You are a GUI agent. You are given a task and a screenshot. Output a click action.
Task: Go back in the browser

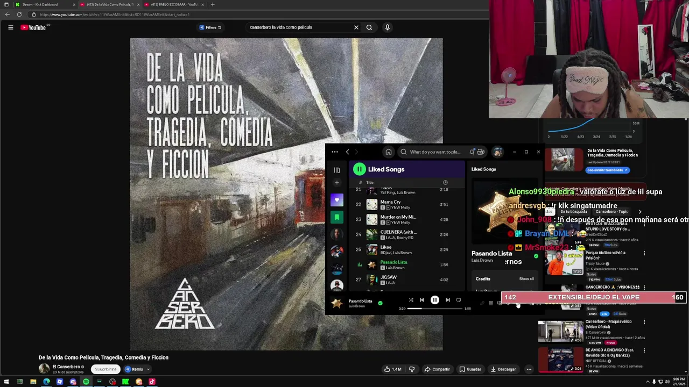click(x=7, y=15)
